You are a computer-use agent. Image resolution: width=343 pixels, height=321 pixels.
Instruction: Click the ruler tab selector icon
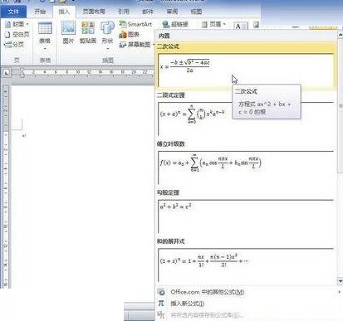click(x=6, y=73)
